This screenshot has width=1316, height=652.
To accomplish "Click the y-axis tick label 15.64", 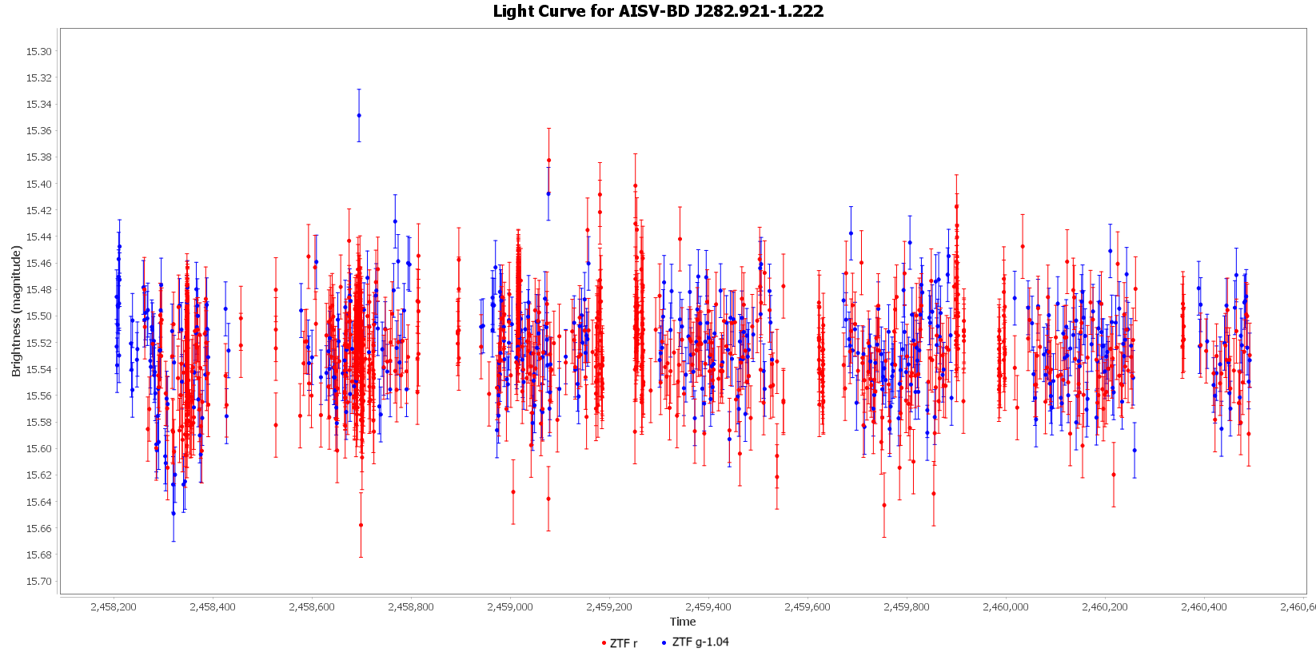I will (x=38, y=503).
